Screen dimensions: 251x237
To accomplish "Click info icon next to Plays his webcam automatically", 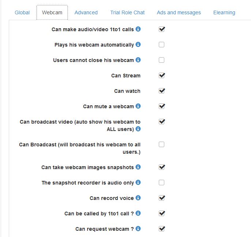I will pos(138,44).
